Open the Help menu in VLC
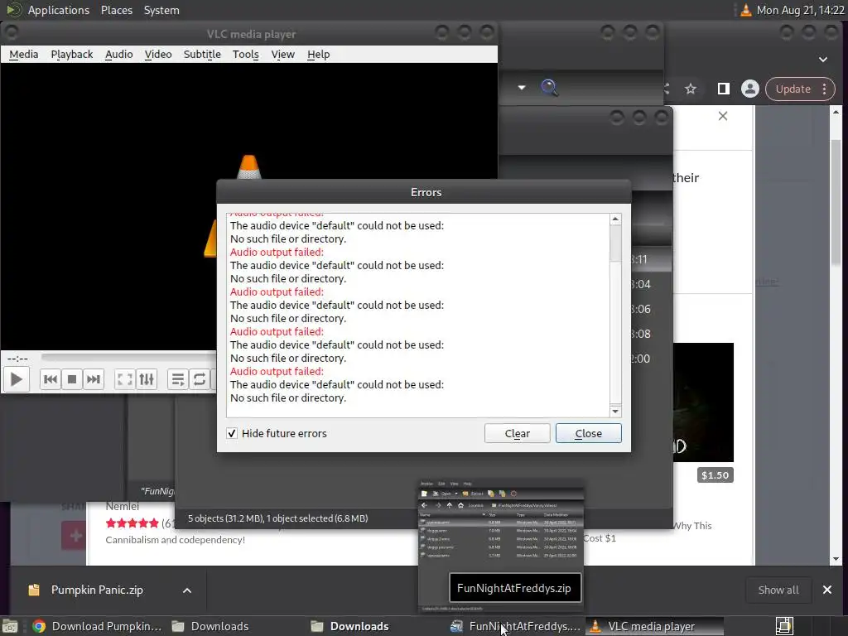 319,54
